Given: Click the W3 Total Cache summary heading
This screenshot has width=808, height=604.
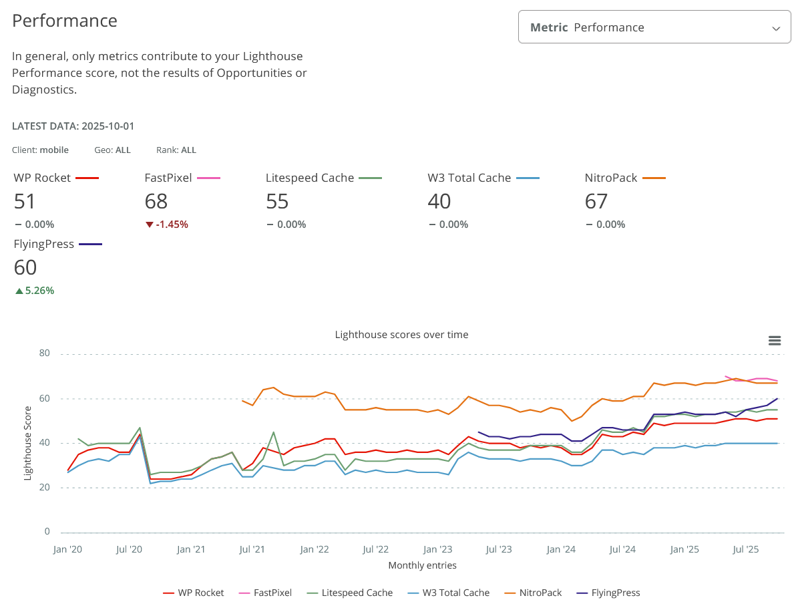Looking at the screenshot, I should click(469, 178).
